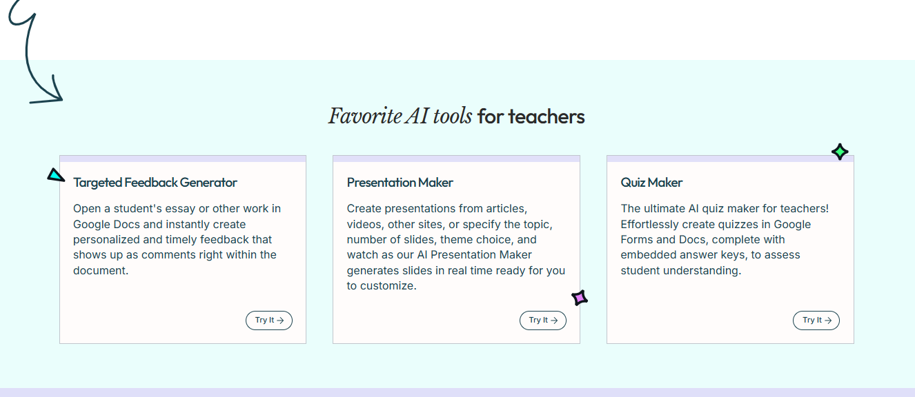Open the Targeted Feedback Generator title

155,183
